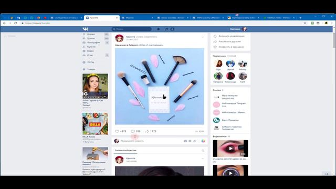Search community posts with magnifier icon
This screenshot has height=189, width=336.
tap(203, 151)
